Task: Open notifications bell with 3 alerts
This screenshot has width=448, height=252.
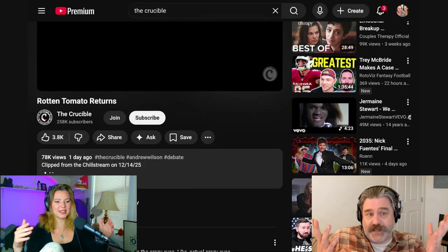Action: (381, 11)
